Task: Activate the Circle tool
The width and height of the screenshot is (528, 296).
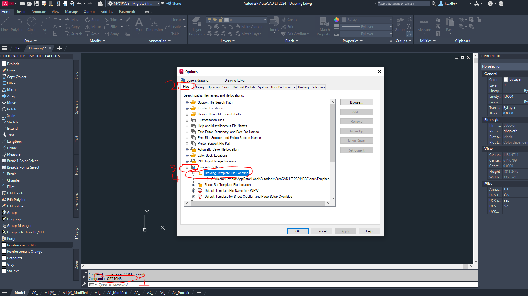Action: pyautogui.click(x=32, y=25)
